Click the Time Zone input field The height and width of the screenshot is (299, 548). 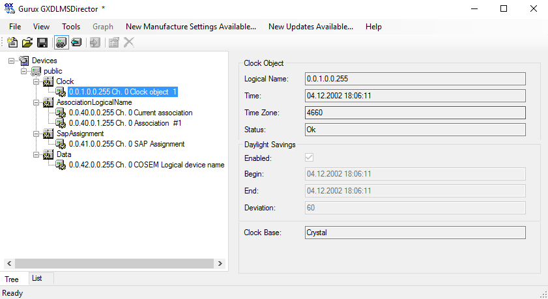[x=415, y=113]
